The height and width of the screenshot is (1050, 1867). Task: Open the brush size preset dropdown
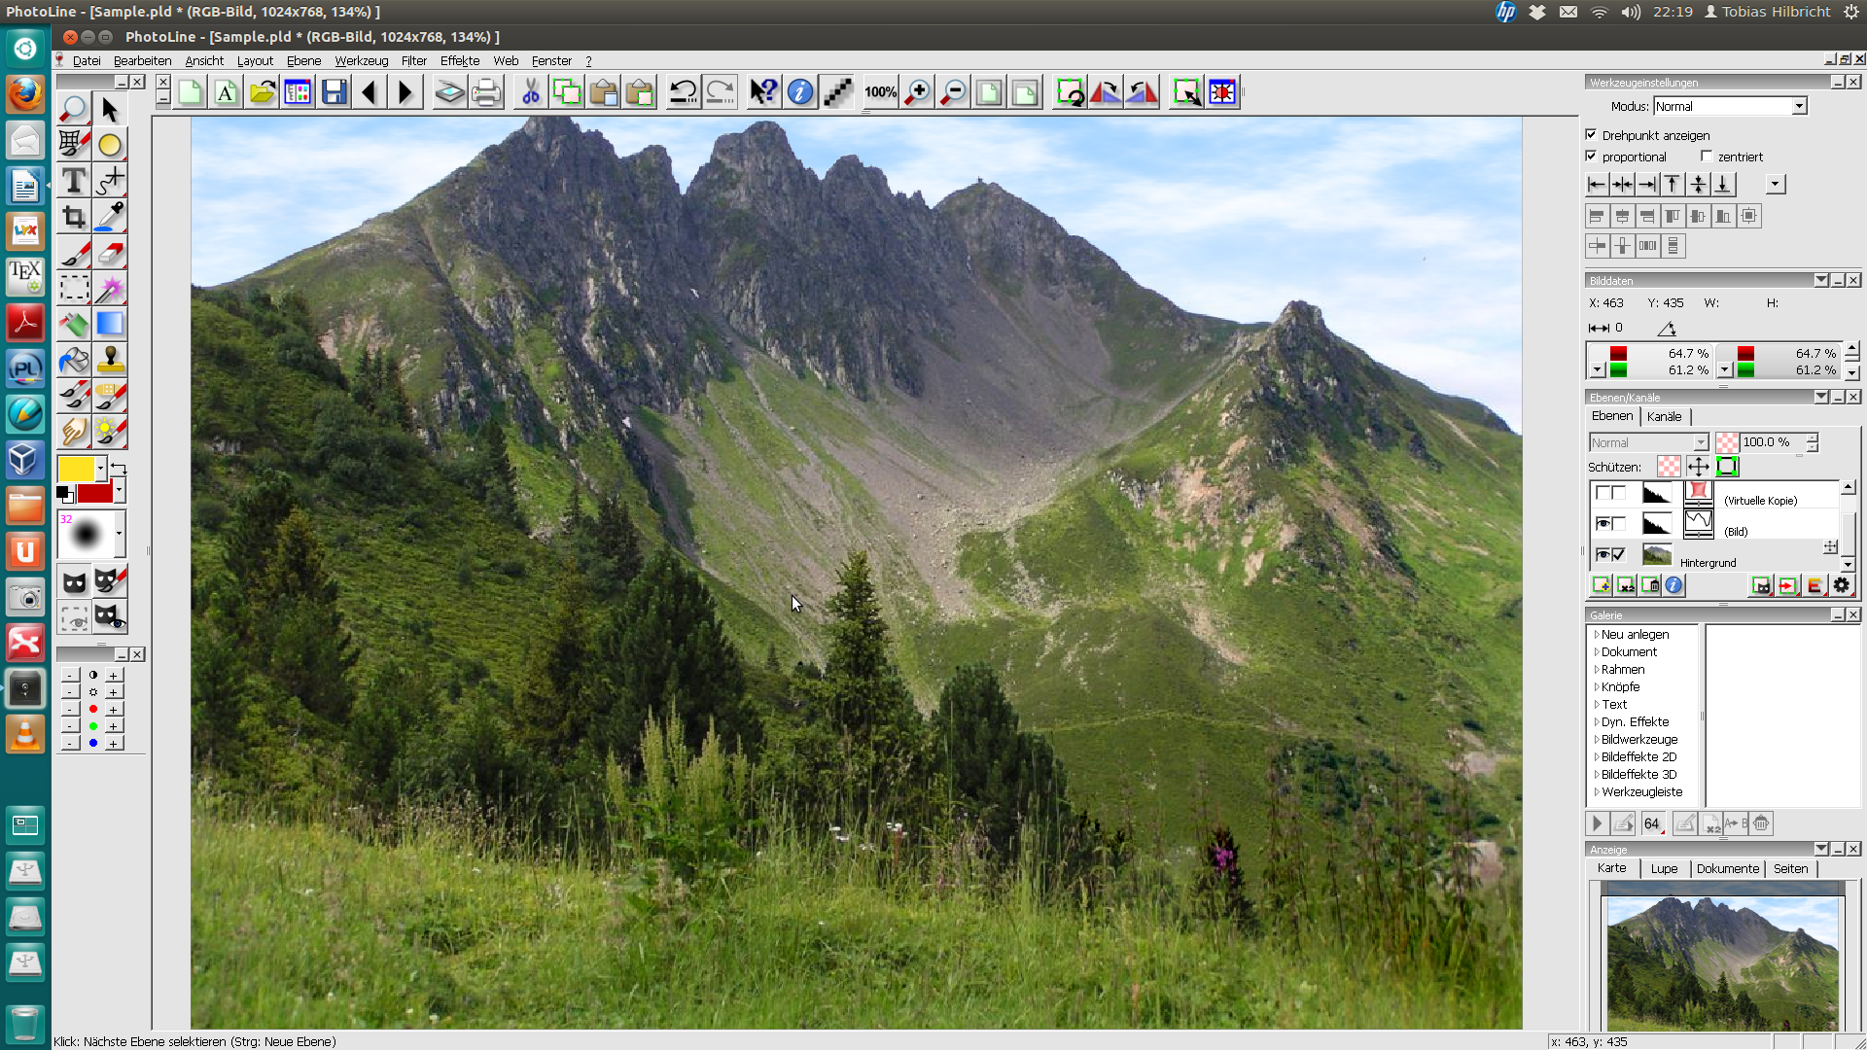119,533
